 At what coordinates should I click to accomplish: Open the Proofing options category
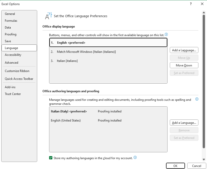tap(19, 34)
